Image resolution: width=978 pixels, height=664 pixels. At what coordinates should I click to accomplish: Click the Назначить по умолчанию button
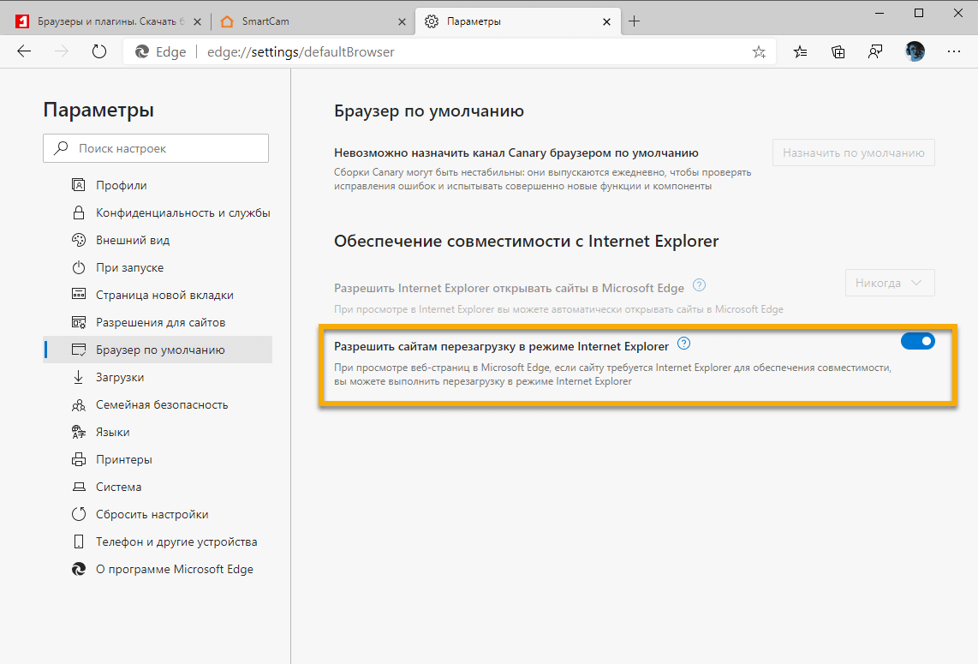[x=853, y=152]
